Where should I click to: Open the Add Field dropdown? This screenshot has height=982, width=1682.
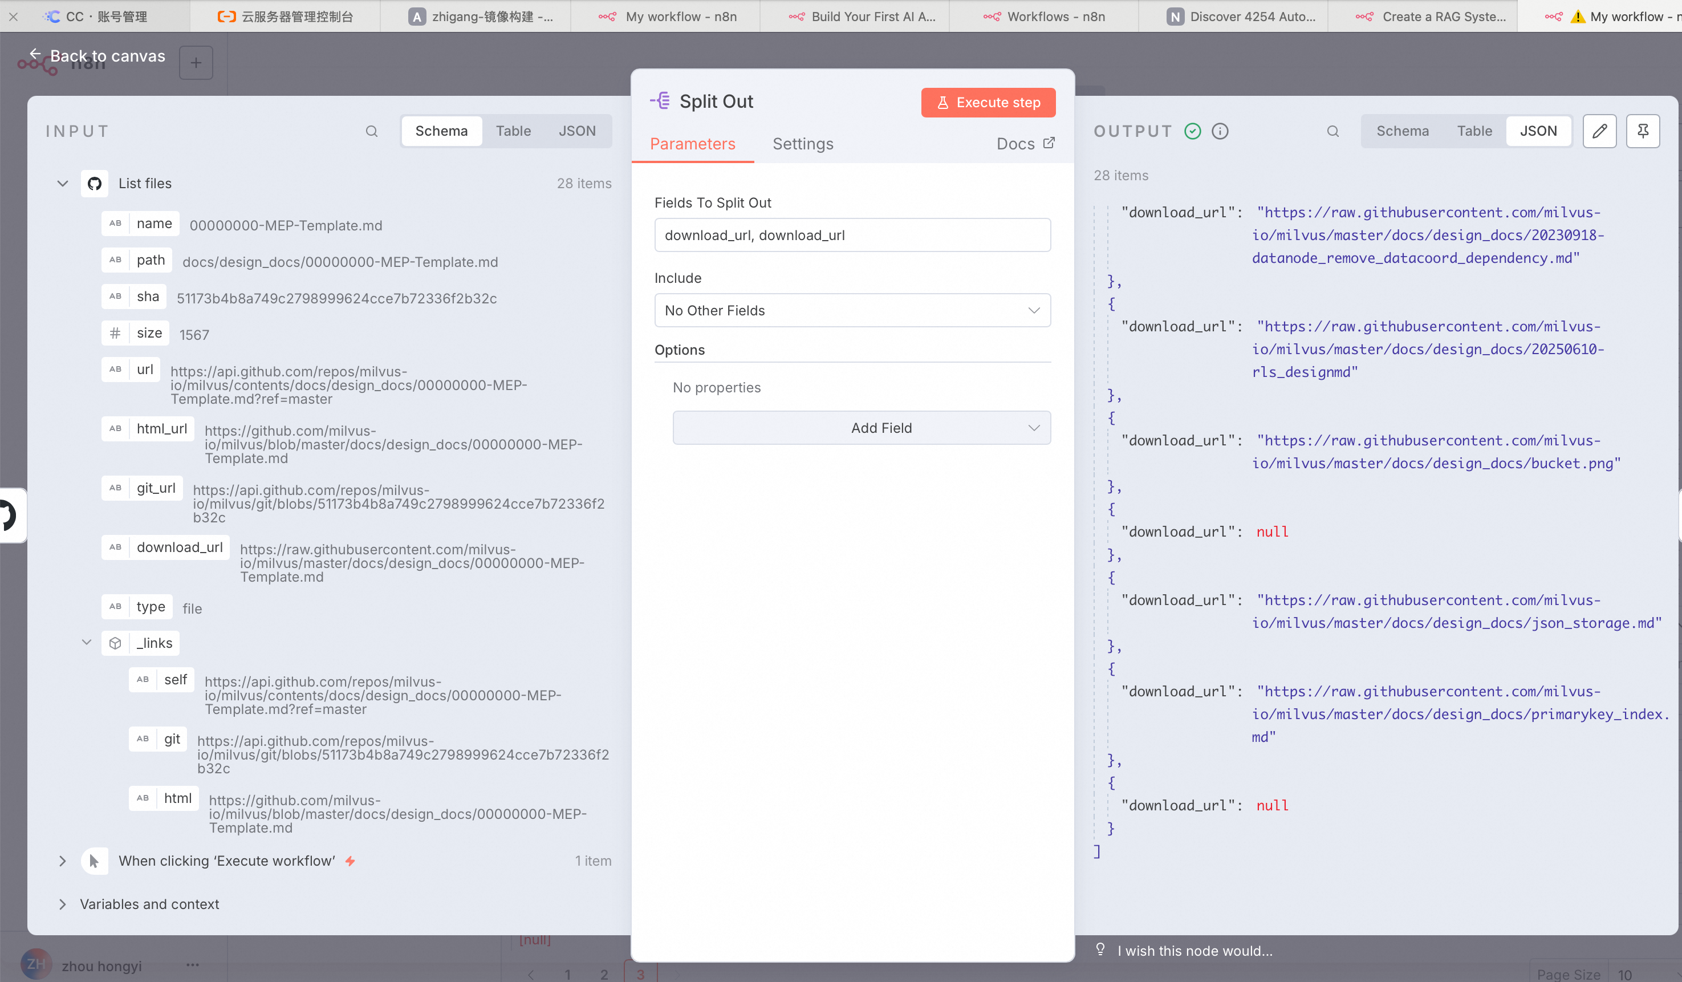tap(861, 428)
